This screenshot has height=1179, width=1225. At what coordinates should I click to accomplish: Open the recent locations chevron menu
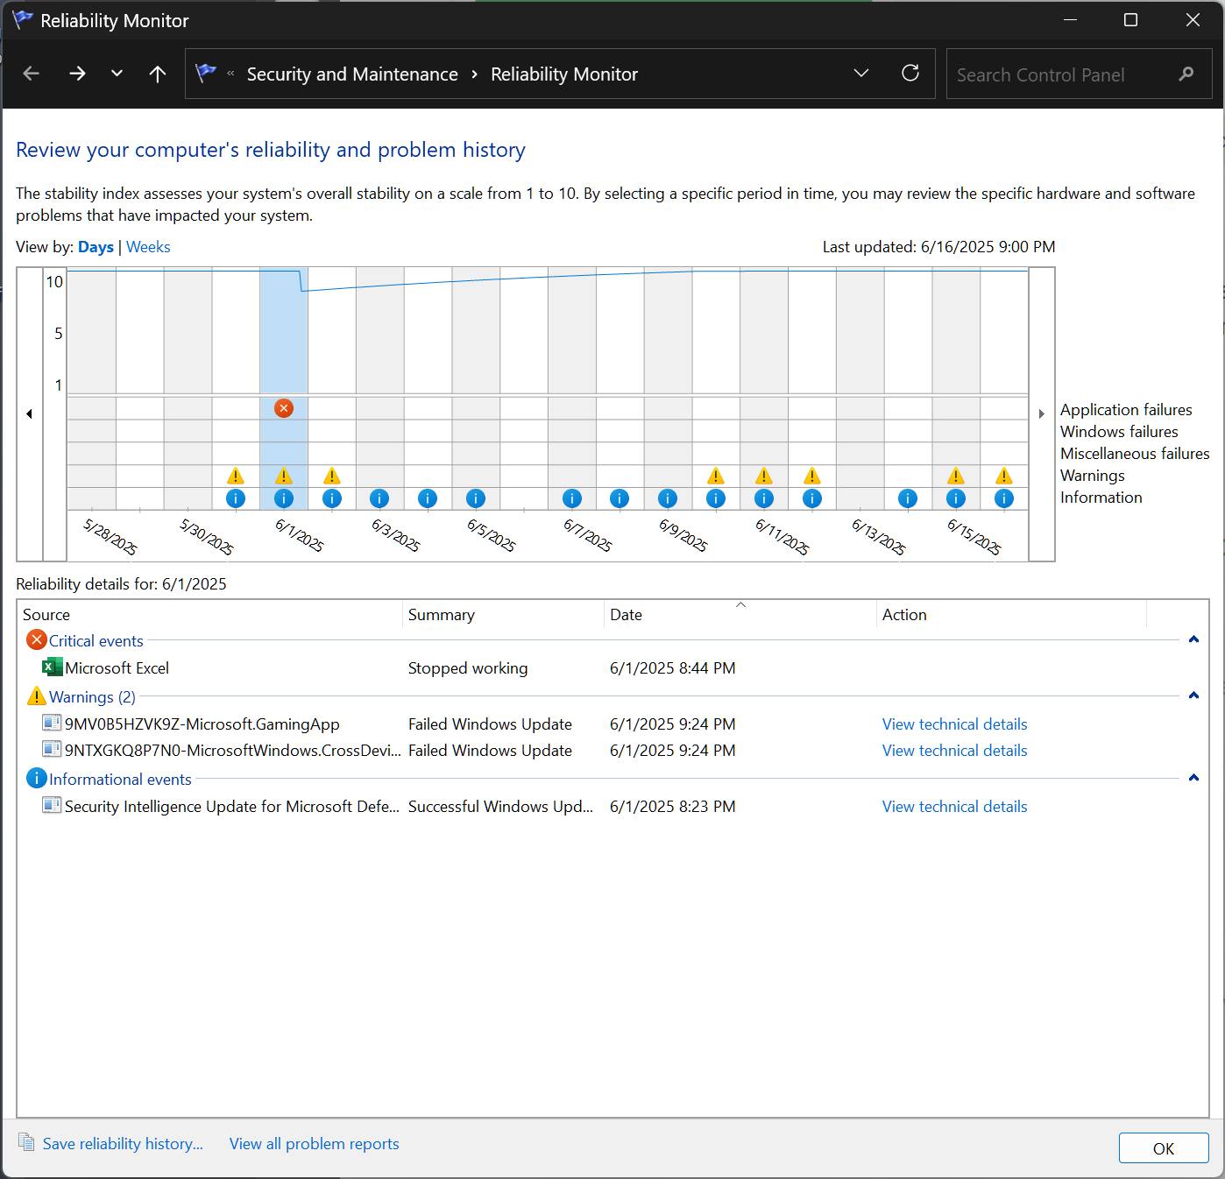pos(117,74)
